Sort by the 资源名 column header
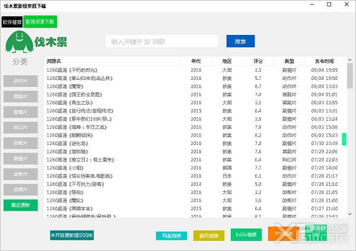Image resolution: width=356 pixels, height=251 pixels. click(x=112, y=61)
